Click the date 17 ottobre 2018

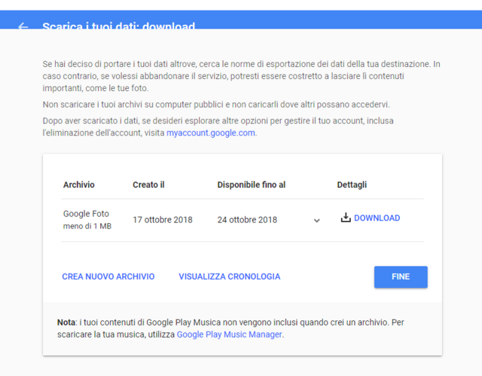163,220
